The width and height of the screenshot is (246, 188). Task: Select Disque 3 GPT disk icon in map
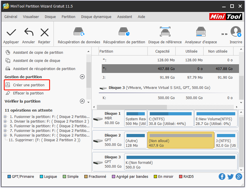(98, 163)
